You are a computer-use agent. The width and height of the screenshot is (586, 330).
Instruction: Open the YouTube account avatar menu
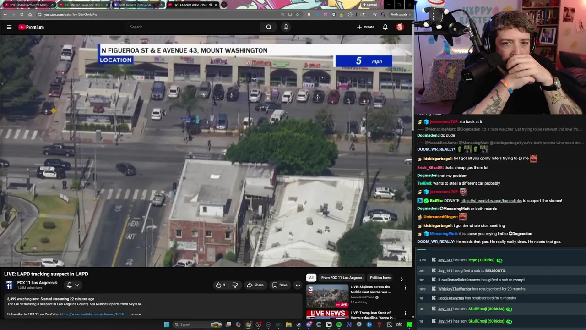400,27
